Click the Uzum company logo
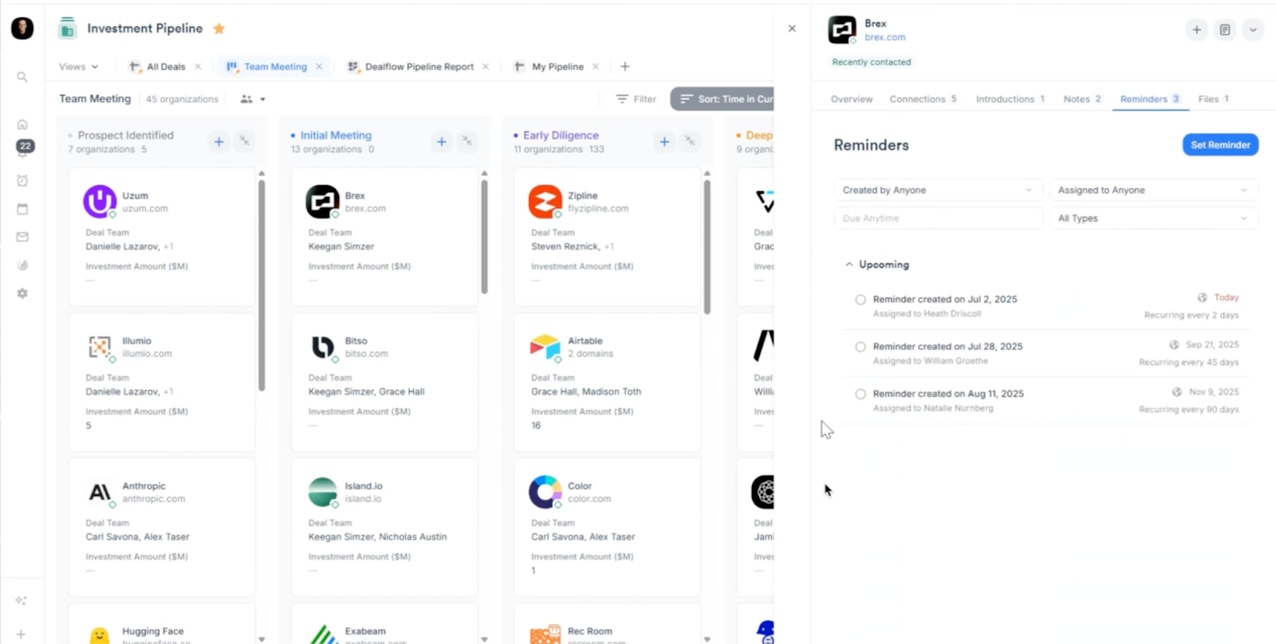1276x644 pixels. point(100,202)
